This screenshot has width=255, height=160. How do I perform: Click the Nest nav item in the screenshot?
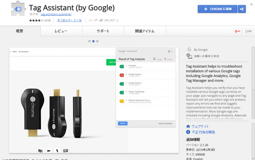tap(15, 51)
